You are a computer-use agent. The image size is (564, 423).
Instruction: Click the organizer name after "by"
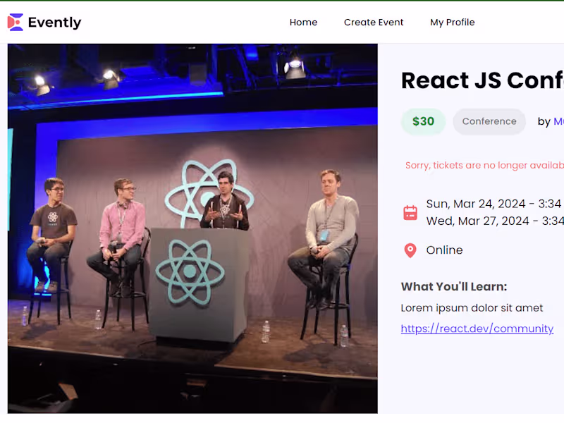pyautogui.click(x=558, y=121)
